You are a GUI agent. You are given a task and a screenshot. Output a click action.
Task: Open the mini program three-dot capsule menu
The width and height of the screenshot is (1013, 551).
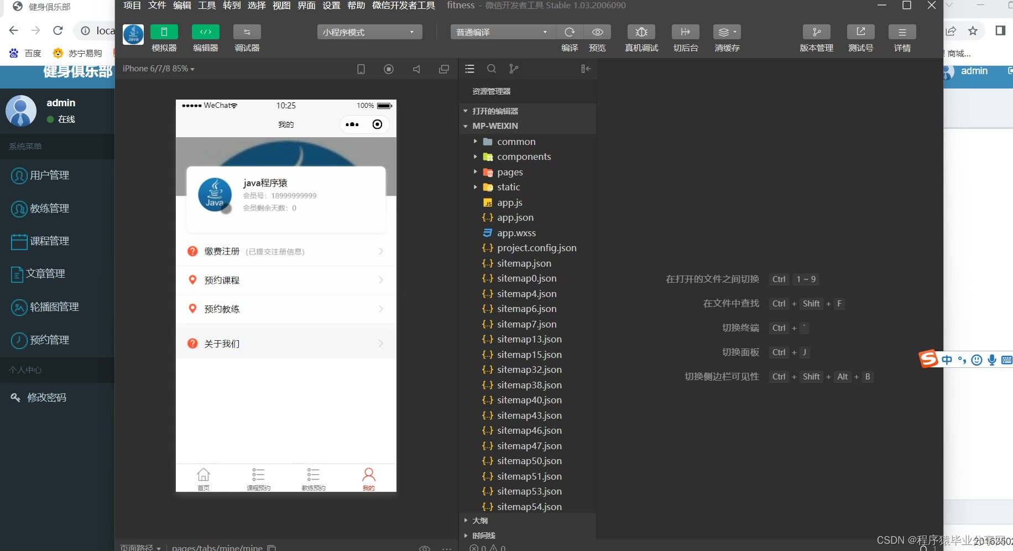pyautogui.click(x=352, y=124)
